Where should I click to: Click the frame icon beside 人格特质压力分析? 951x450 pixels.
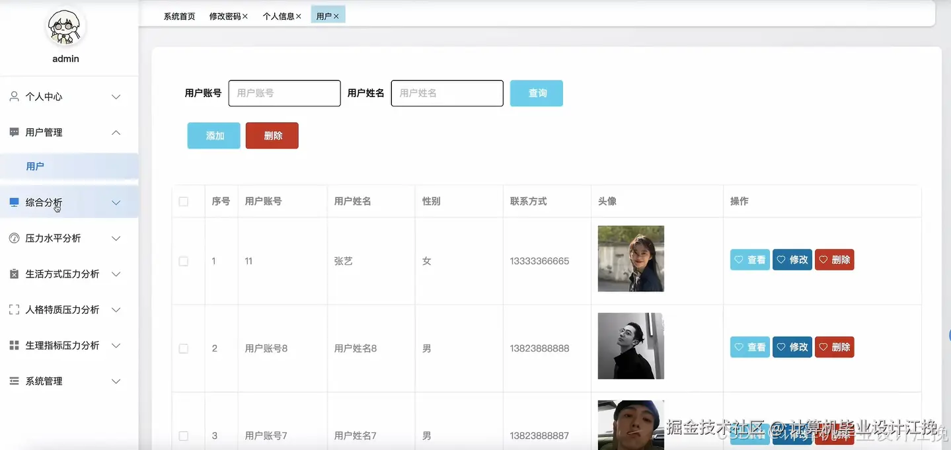[x=14, y=309]
